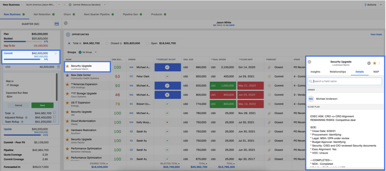Image resolution: width=386 pixels, height=171 pixels.
Task: Click the Closed forecast icon on Lockheed Martin row
Action: pos(269,67)
